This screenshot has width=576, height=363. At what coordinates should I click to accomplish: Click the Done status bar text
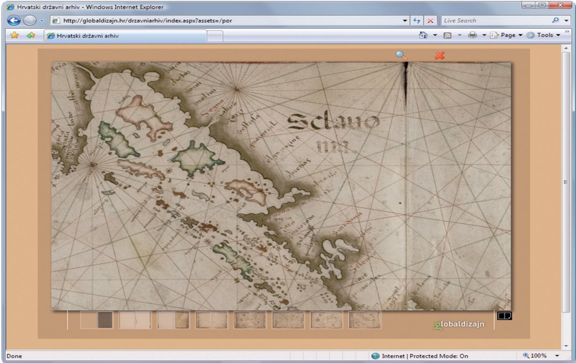pos(14,356)
